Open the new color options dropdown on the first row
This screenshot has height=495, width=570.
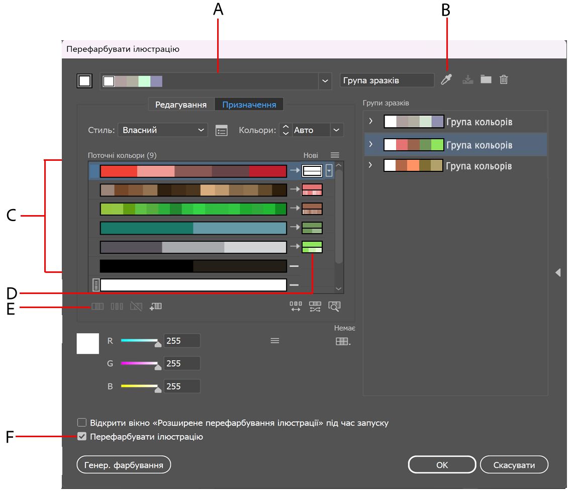[x=329, y=170]
